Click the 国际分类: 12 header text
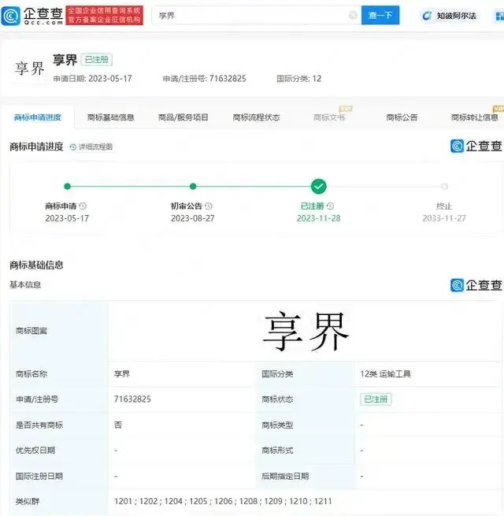Viewport: 504px width, 516px height. click(298, 79)
